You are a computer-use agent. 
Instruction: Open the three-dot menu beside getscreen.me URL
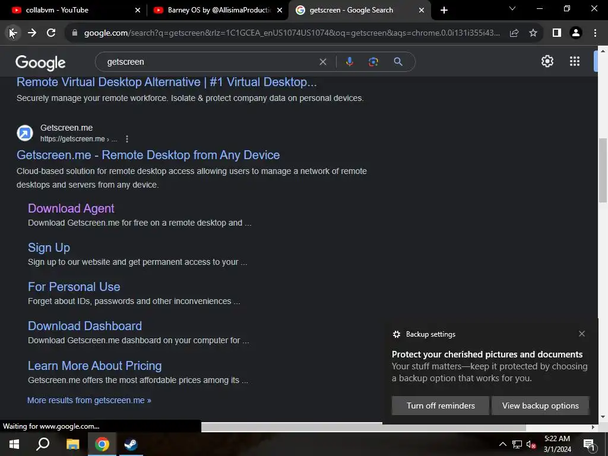pos(127,139)
